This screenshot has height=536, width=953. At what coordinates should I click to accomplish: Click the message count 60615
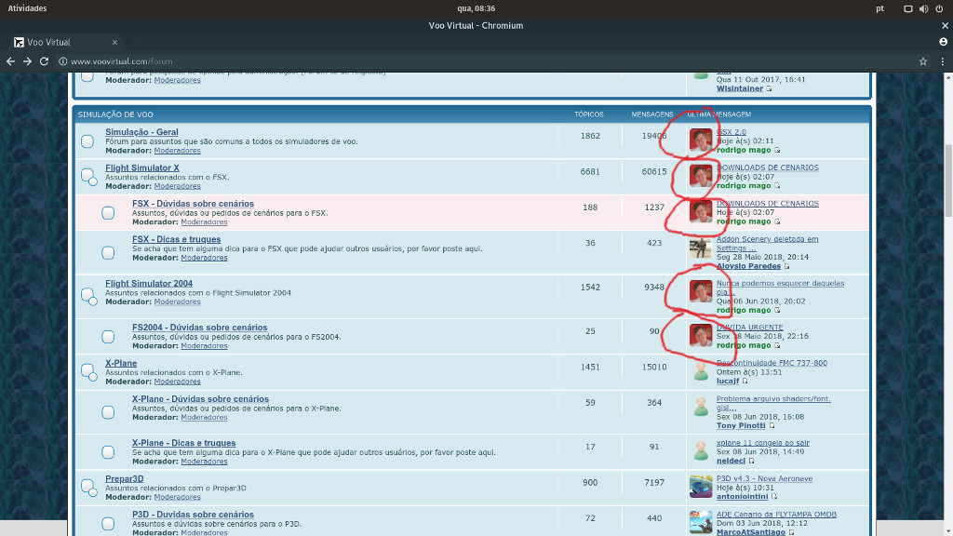pyautogui.click(x=654, y=171)
